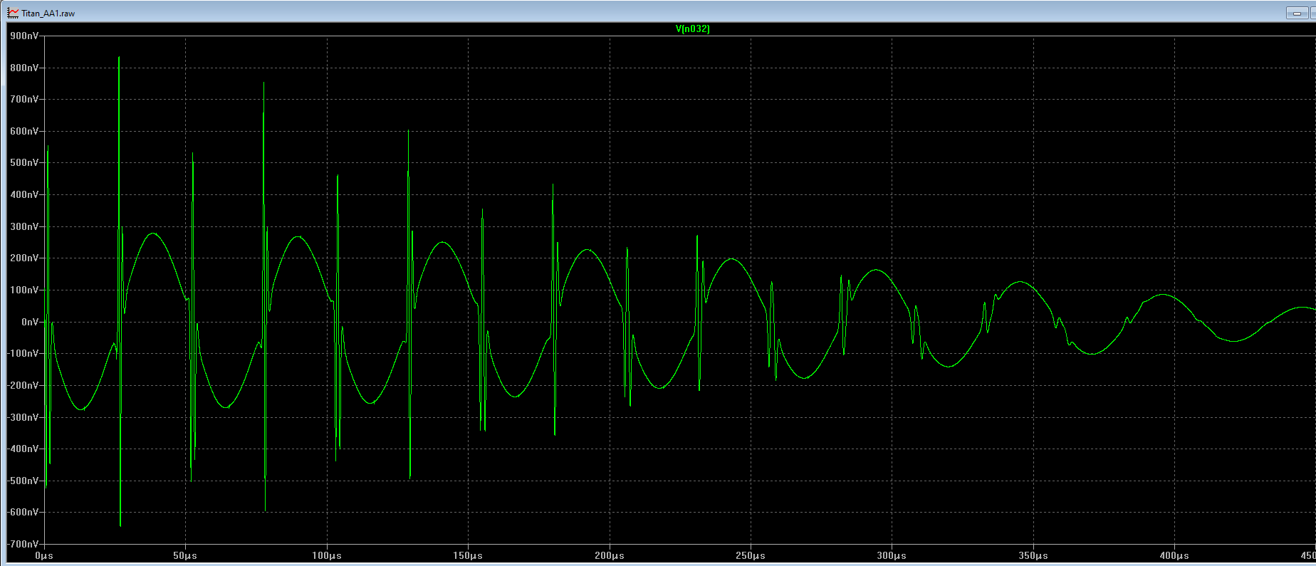Click the -500nV vertical axis label
Viewport: 1316px width, 566px height.
23,481
